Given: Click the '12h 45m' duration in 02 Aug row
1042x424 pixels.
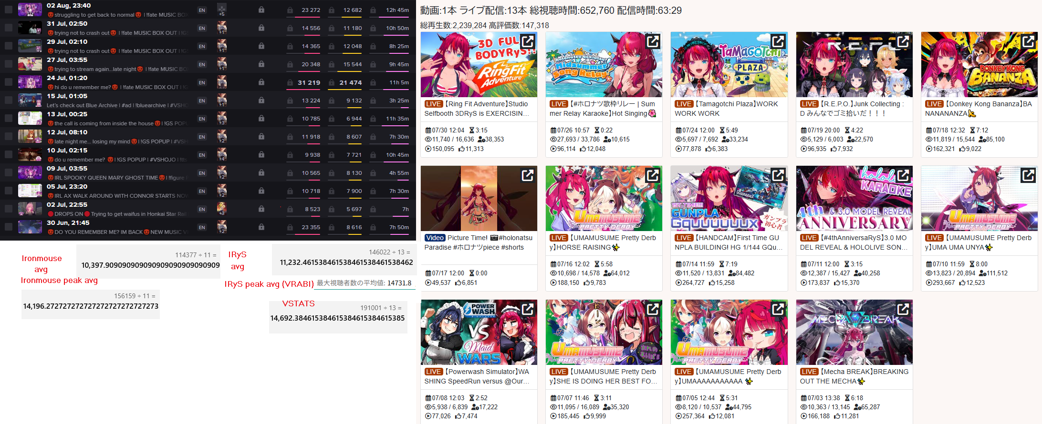Looking at the screenshot, I should click(x=397, y=10).
